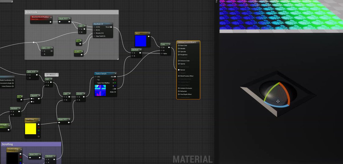Click the Lerp node output pin
Viewport: 343px width, 164px height.
point(169,47)
